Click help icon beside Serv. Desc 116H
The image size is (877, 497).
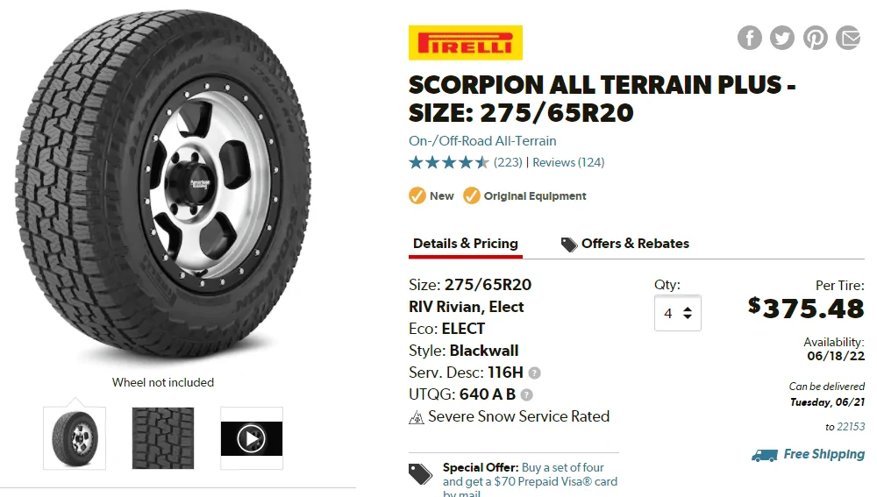point(535,373)
